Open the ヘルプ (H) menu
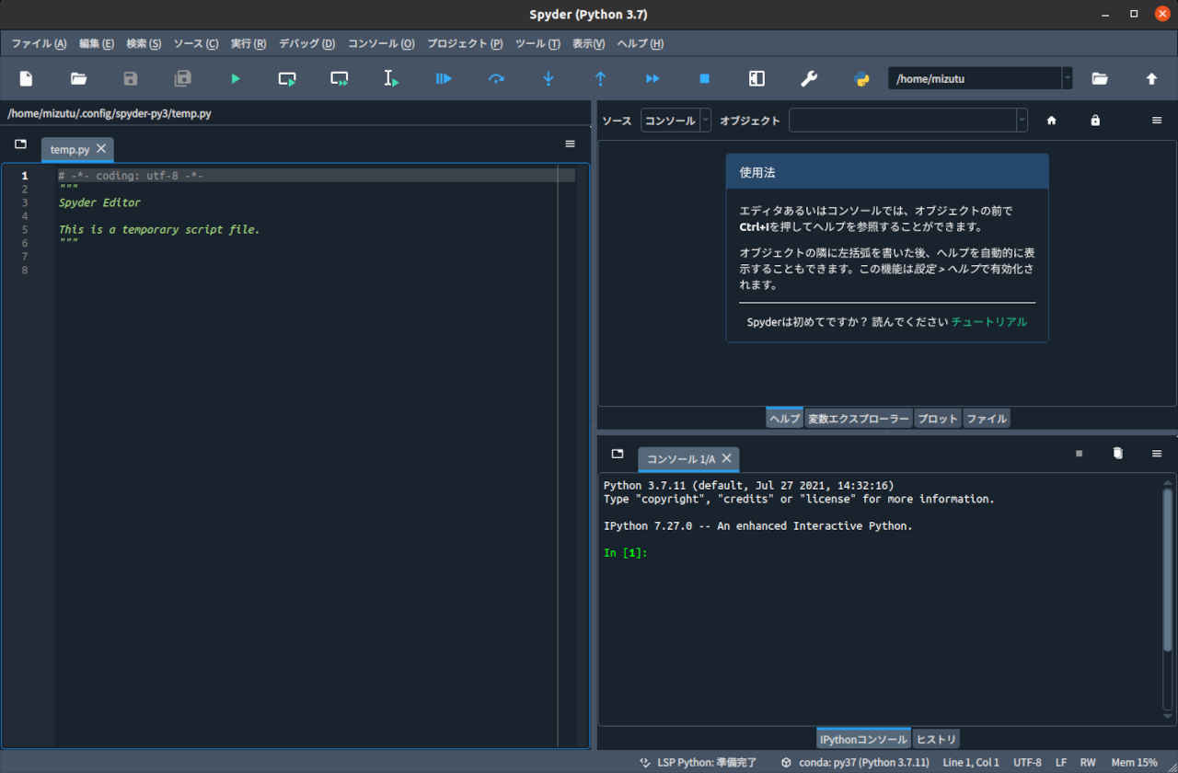 tap(640, 43)
